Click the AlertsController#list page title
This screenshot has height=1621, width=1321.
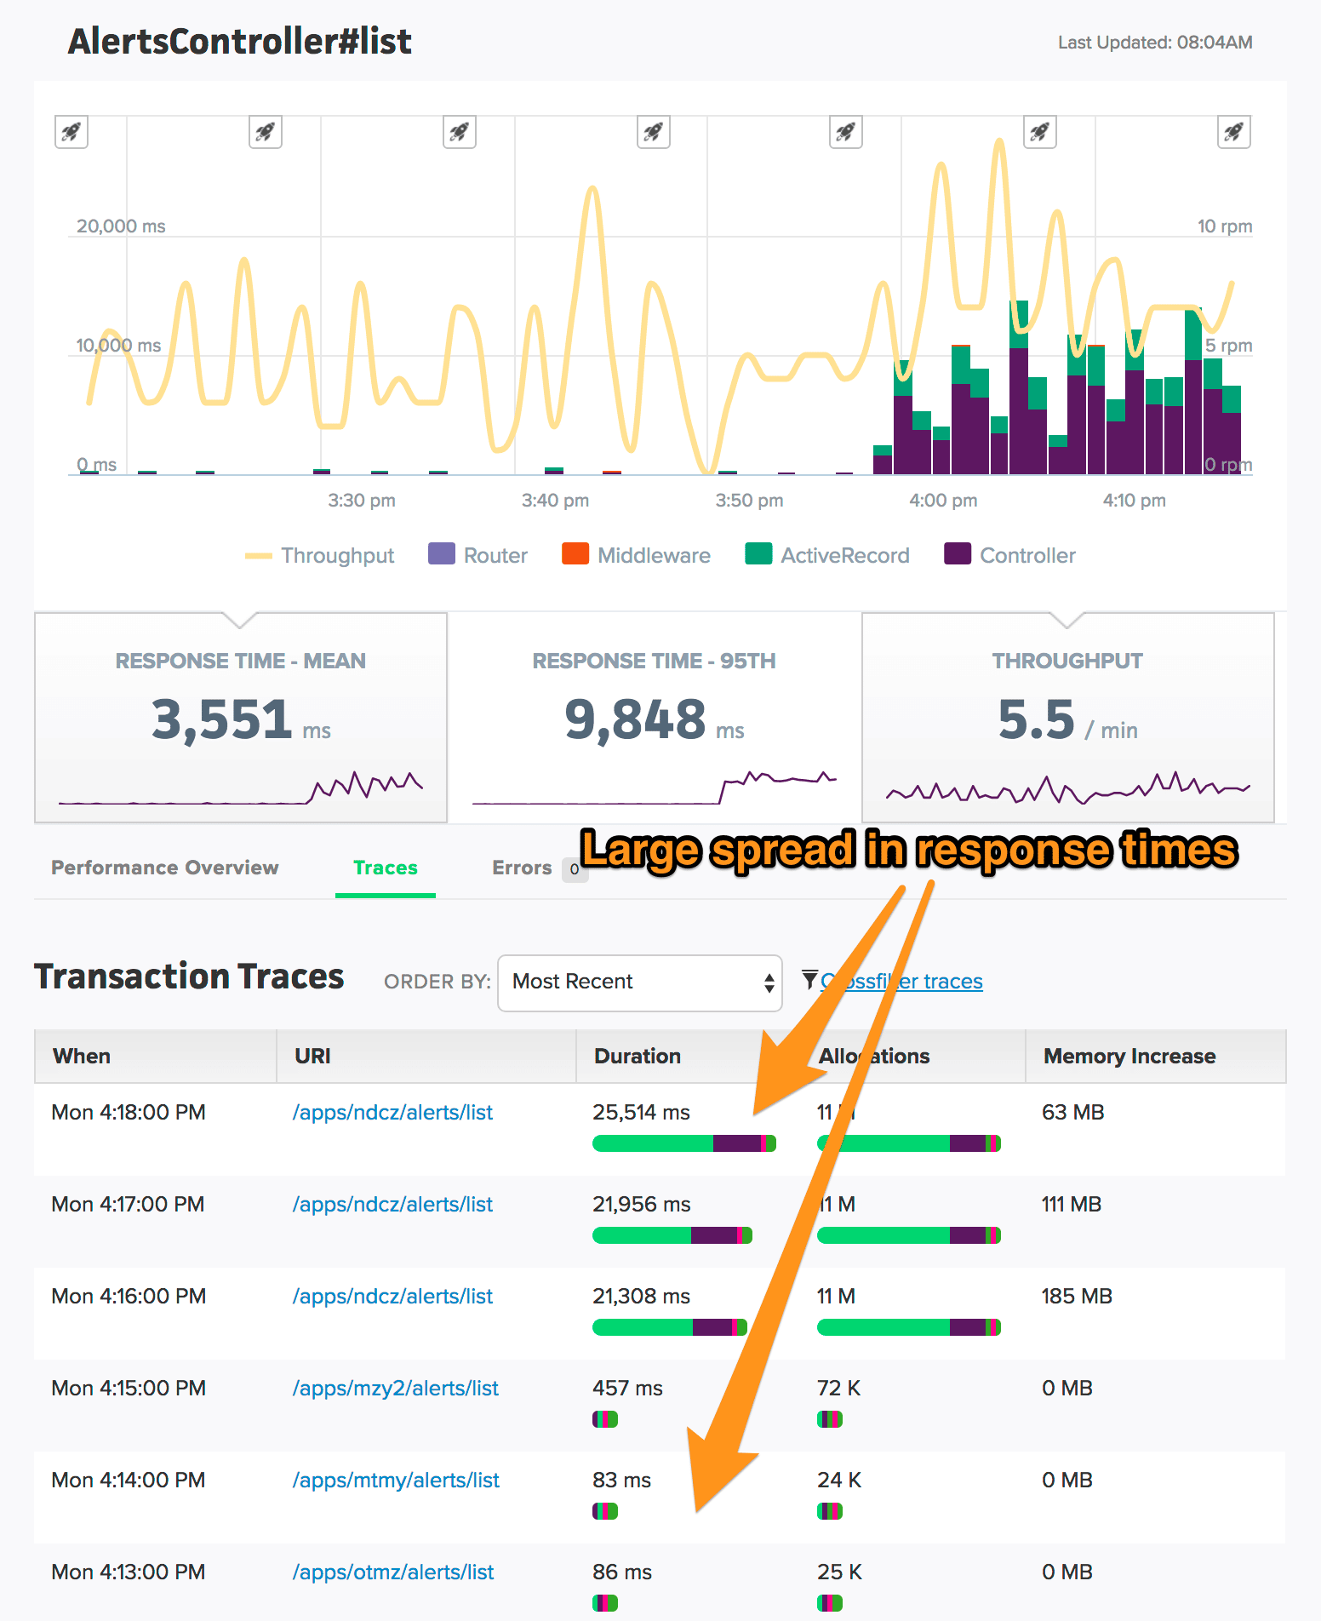(240, 42)
